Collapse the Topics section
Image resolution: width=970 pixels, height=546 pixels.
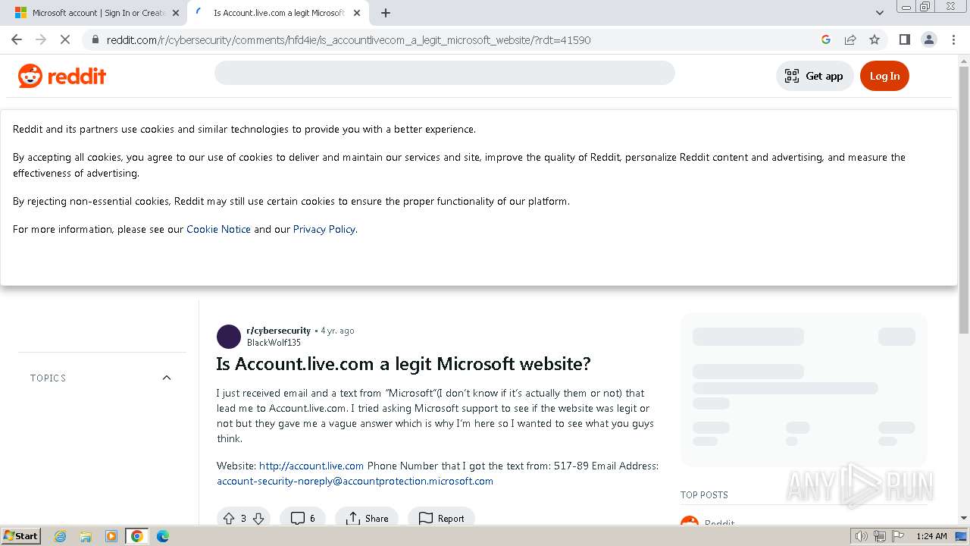tap(167, 378)
